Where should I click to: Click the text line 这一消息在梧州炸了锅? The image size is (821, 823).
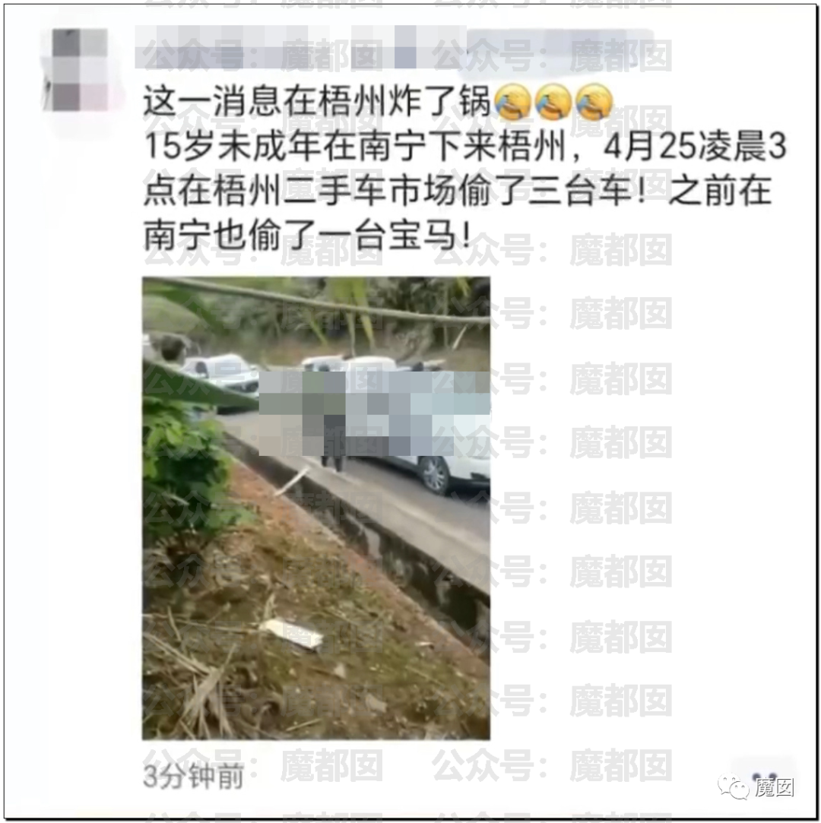pos(318,102)
